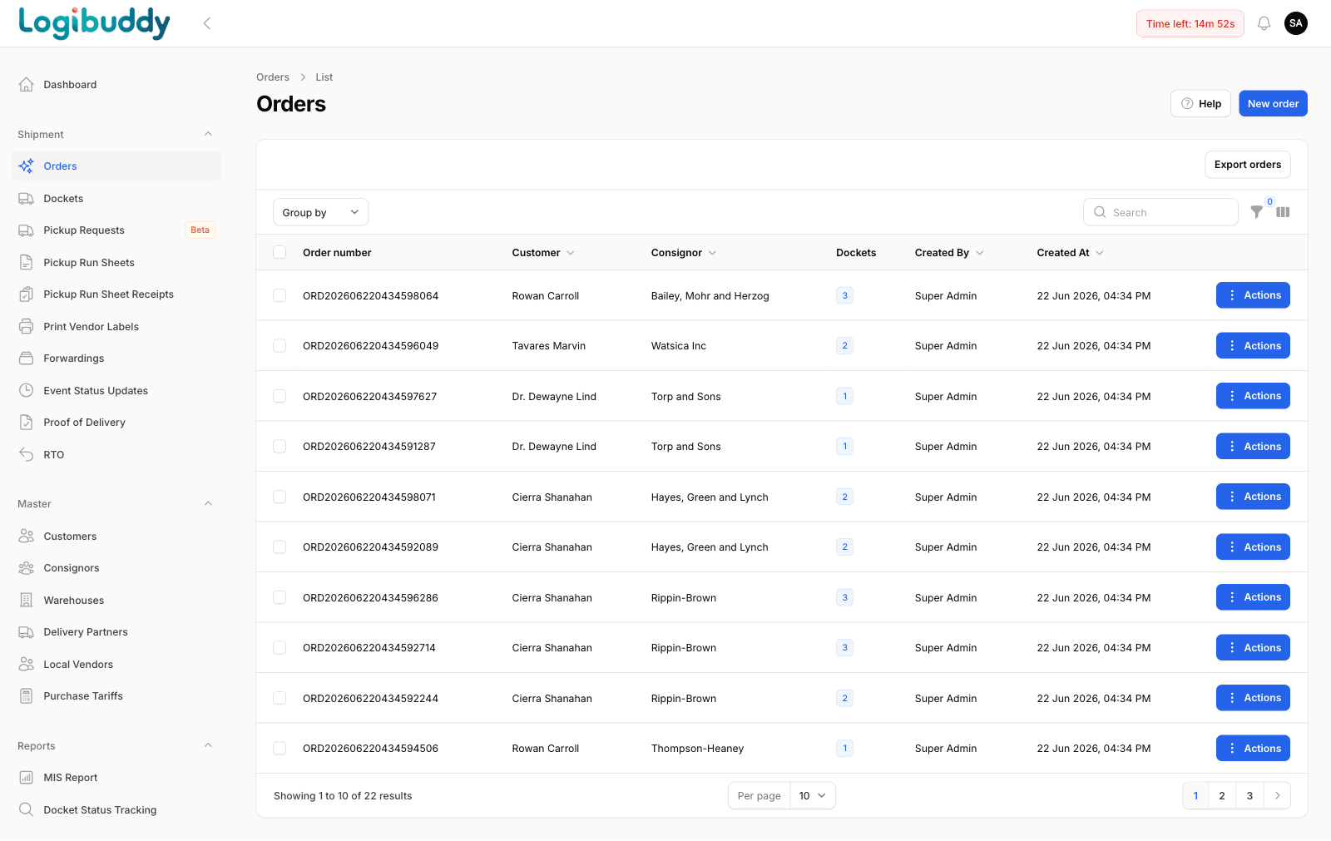Click Export orders button
This screenshot has width=1331, height=841.
[x=1248, y=165]
